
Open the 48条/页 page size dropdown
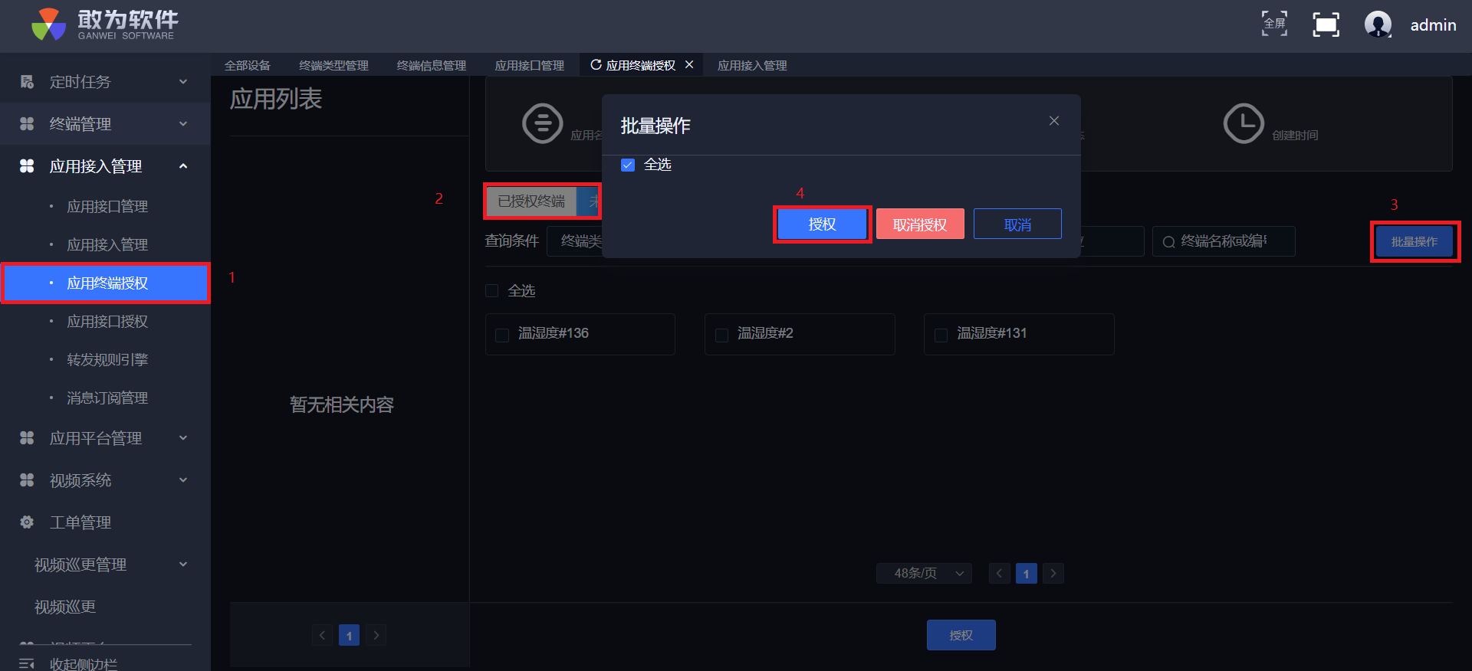pos(924,573)
